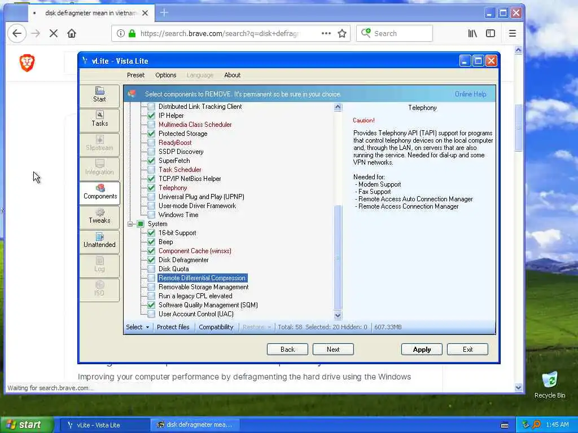Open the Windows start menu
This screenshot has height=433, width=578.
[27, 425]
